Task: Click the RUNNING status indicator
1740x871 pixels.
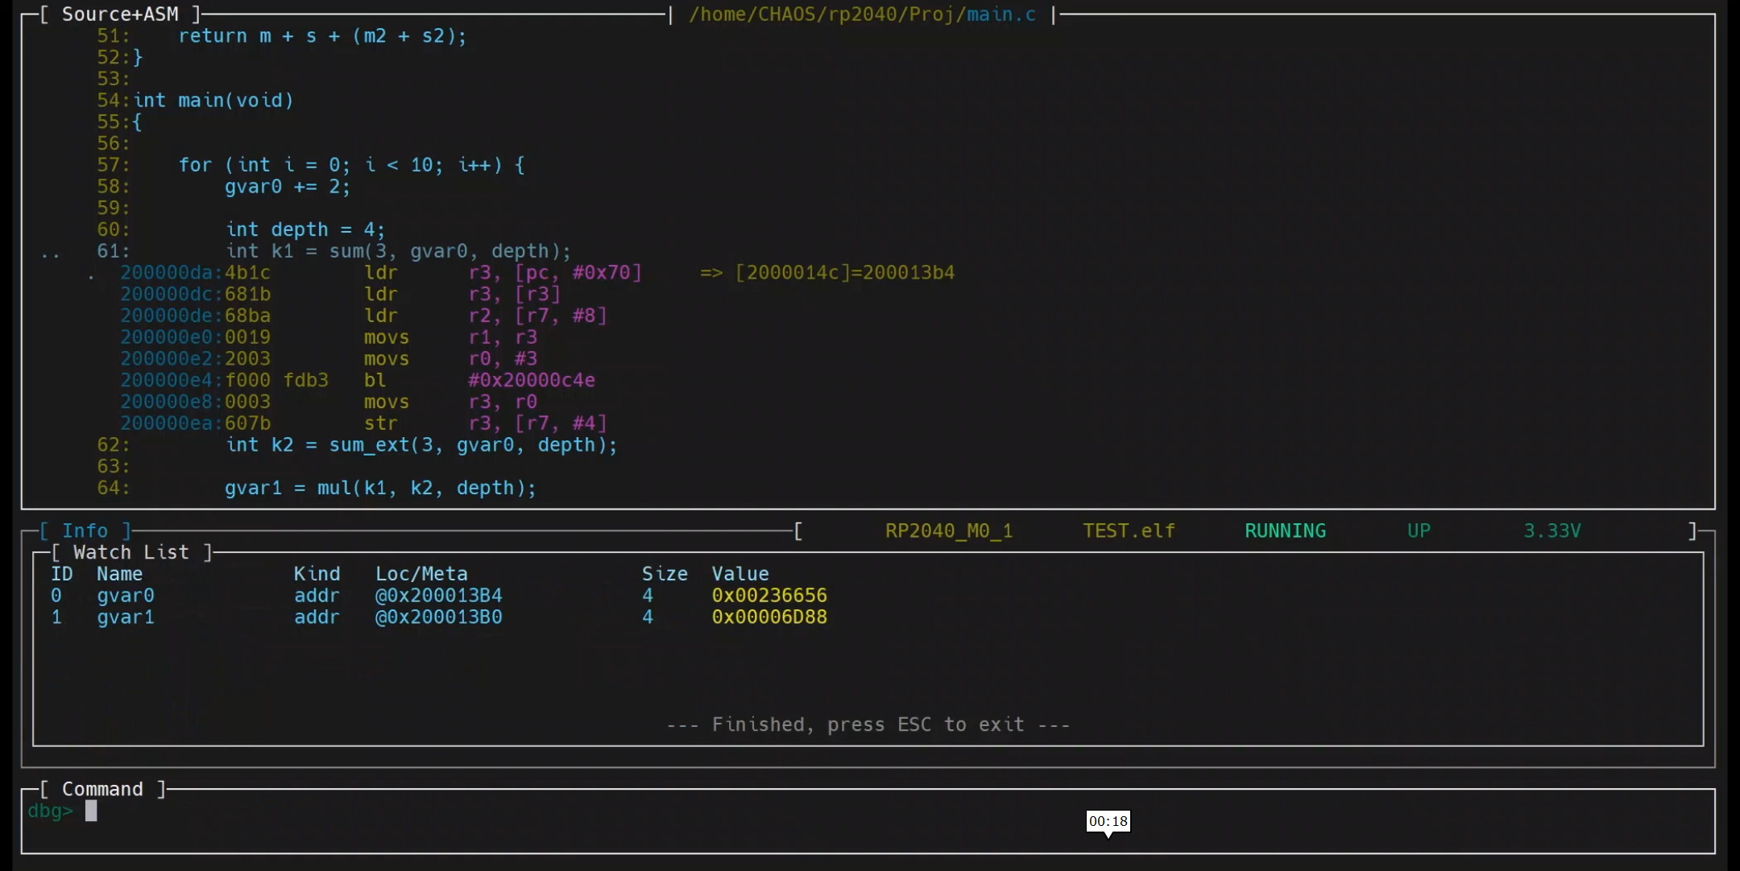Action: [1285, 530]
